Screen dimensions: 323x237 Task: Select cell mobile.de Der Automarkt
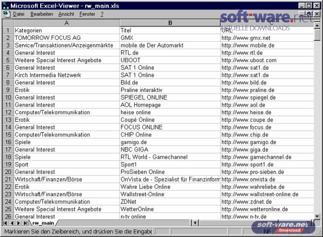click(170, 45)
